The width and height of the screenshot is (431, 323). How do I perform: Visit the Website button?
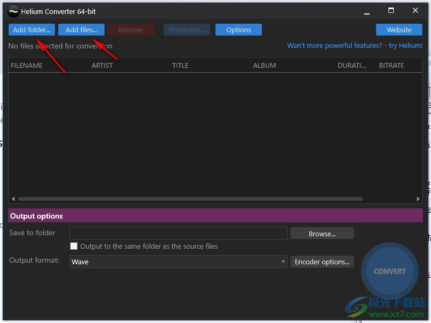tap(399, 30)
